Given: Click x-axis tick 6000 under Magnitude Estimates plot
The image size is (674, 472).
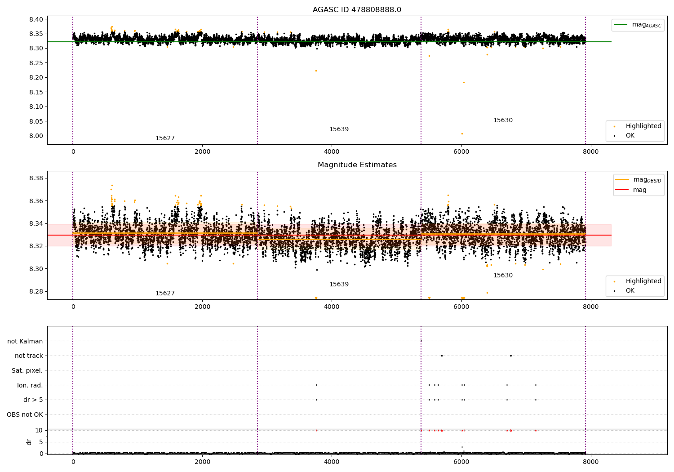Looking at the screenshot, I should point(461,307).
